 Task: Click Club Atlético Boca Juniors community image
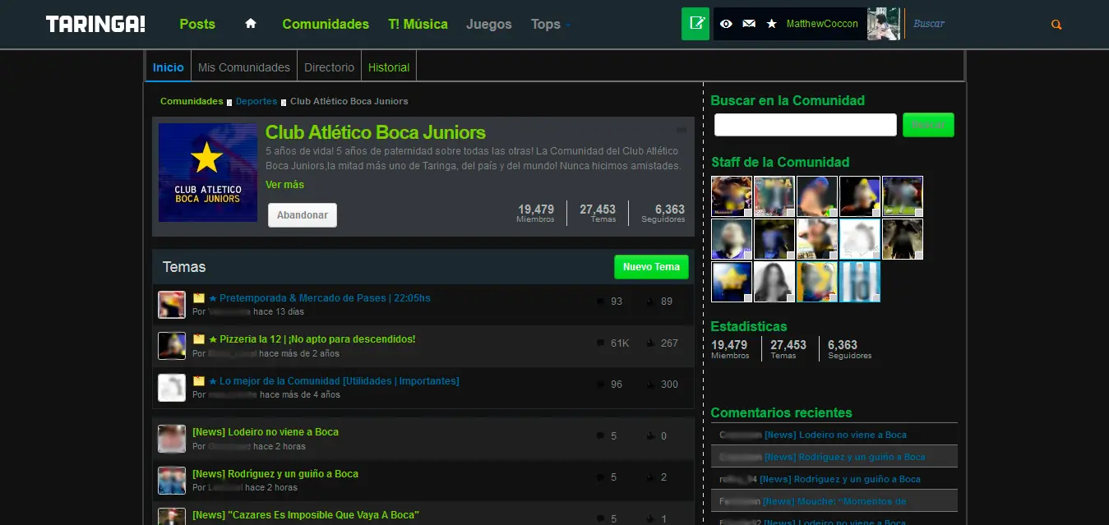(208, 173)
